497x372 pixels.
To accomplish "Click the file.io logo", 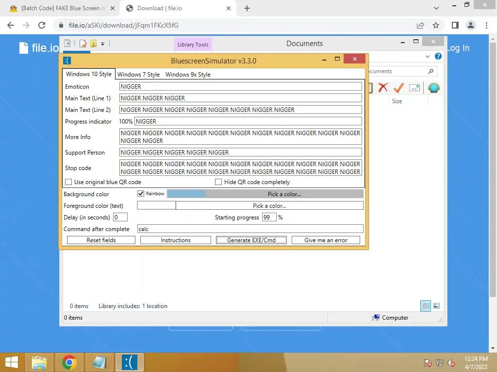I will coord(39,48).
